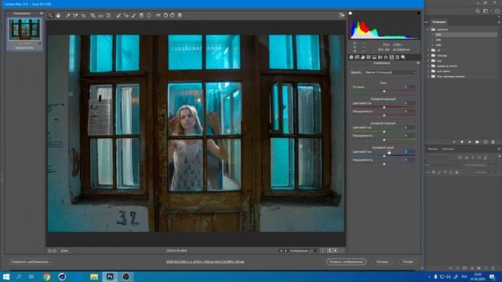Rotate image 90° counterclockwise
Viewport: 502px width, 282px height.
coord(166,16)
